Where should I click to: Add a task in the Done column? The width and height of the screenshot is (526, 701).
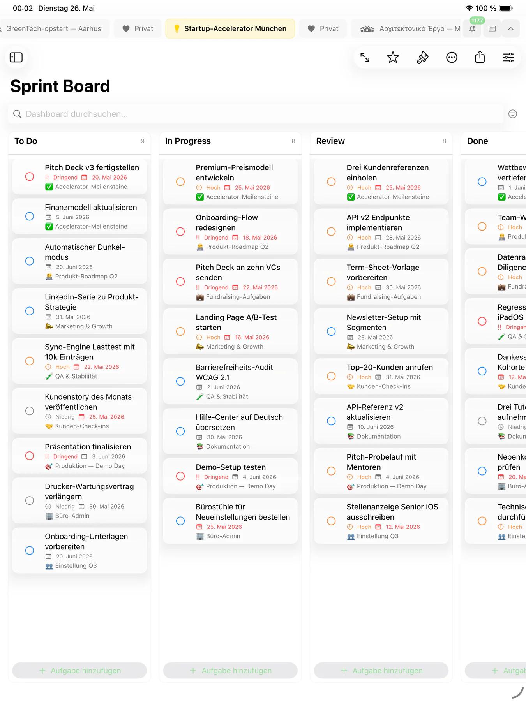(x=496, y=670)
